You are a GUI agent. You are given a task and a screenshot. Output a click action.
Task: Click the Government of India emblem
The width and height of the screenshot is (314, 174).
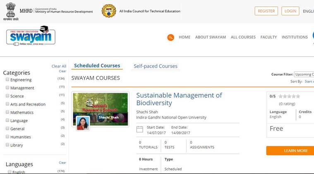(10, 11)
